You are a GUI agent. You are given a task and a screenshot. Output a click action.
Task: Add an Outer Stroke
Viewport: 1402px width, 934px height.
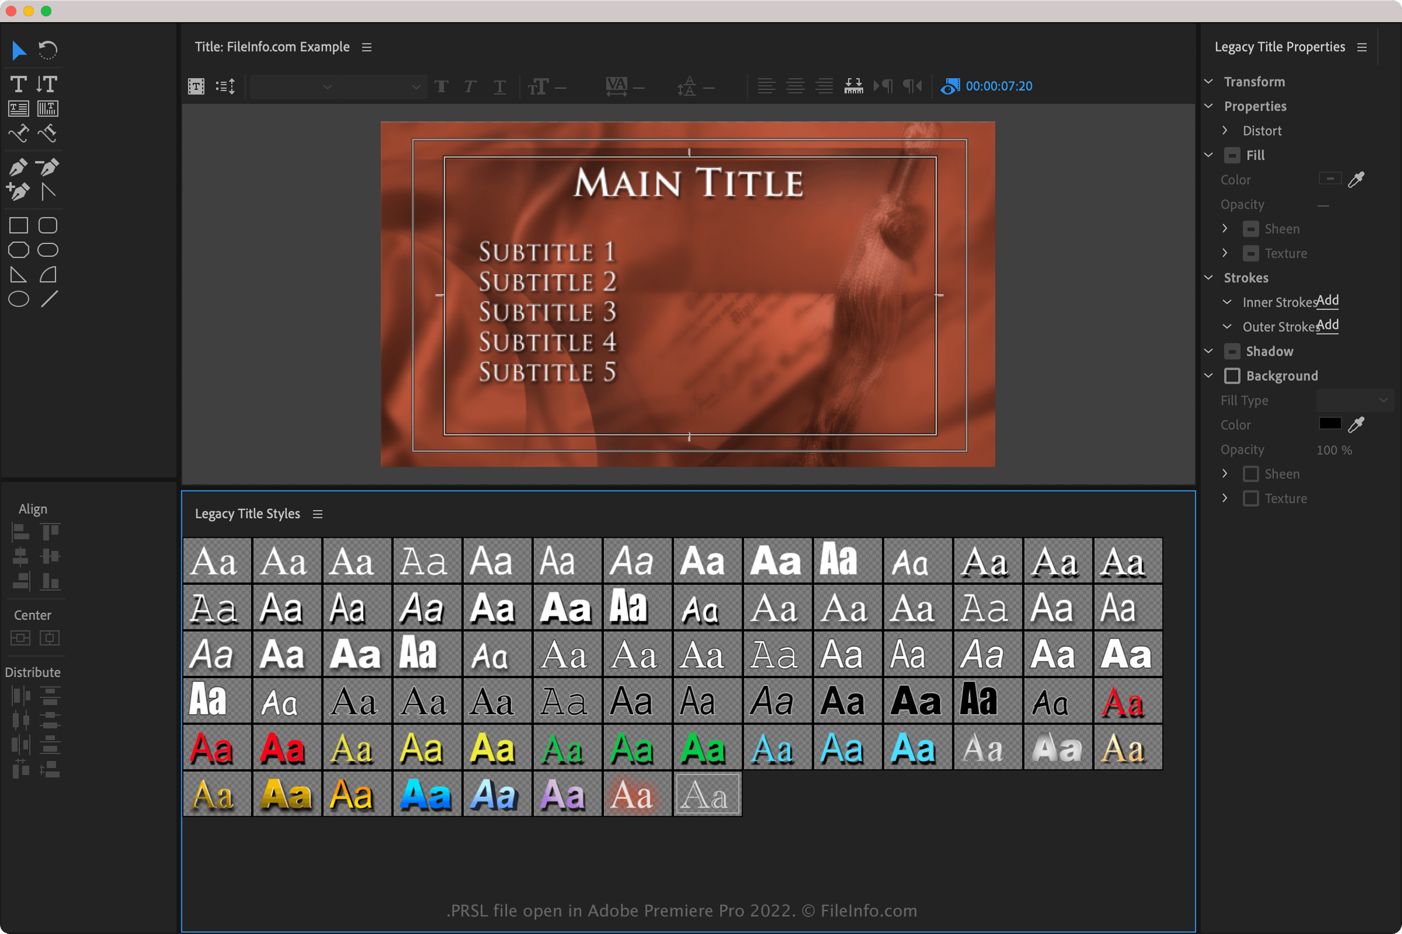(x=1327, y=325)
